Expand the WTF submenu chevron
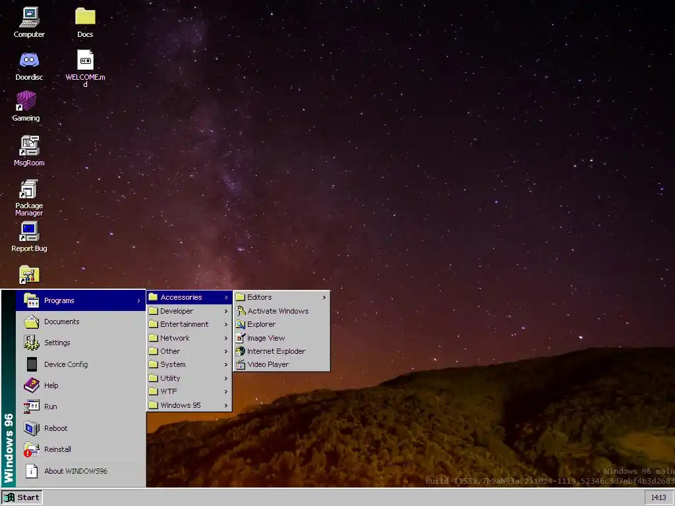675x506 pixels. pos(226,391)
